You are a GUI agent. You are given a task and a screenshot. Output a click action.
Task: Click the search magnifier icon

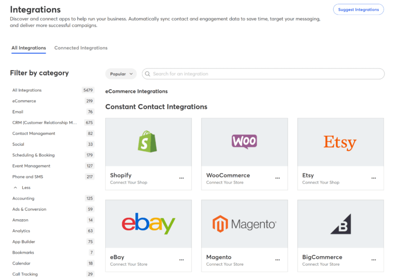pyautogui.click(x=147, y=74)
